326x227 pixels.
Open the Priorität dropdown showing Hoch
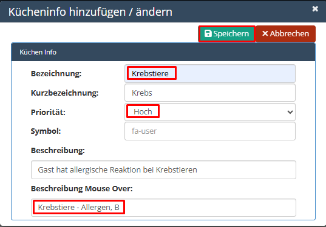click(x=210, y=112)
